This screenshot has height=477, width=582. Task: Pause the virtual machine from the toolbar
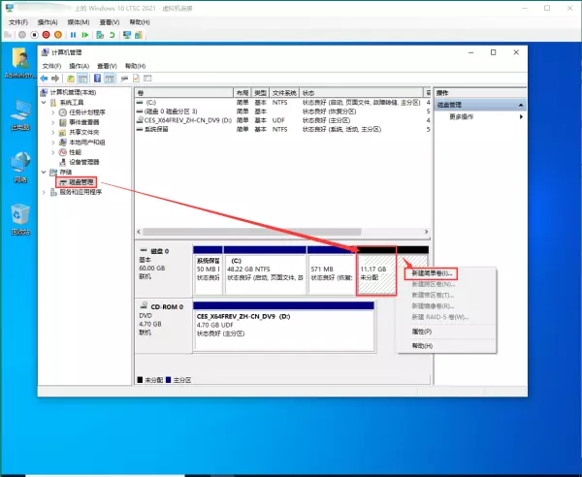[73, 35]
